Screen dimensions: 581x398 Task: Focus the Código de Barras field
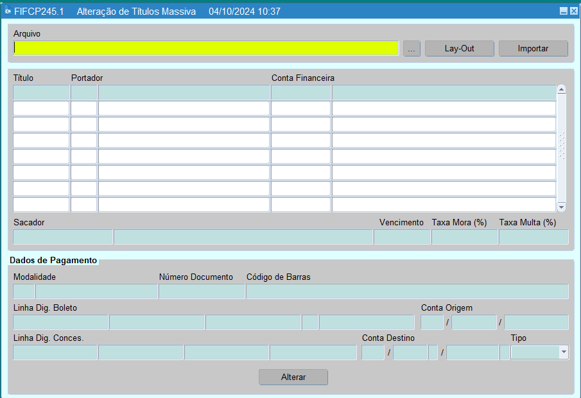click(x=407, y=291)
